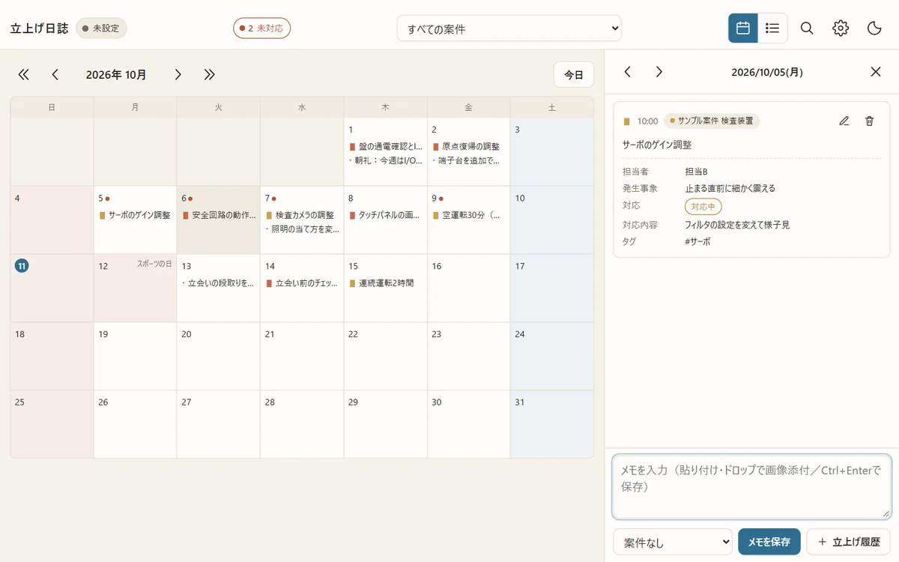The height and width of the screenshot is (562, 899).
Task: Click the #サーボ tag
Action: 698,242
